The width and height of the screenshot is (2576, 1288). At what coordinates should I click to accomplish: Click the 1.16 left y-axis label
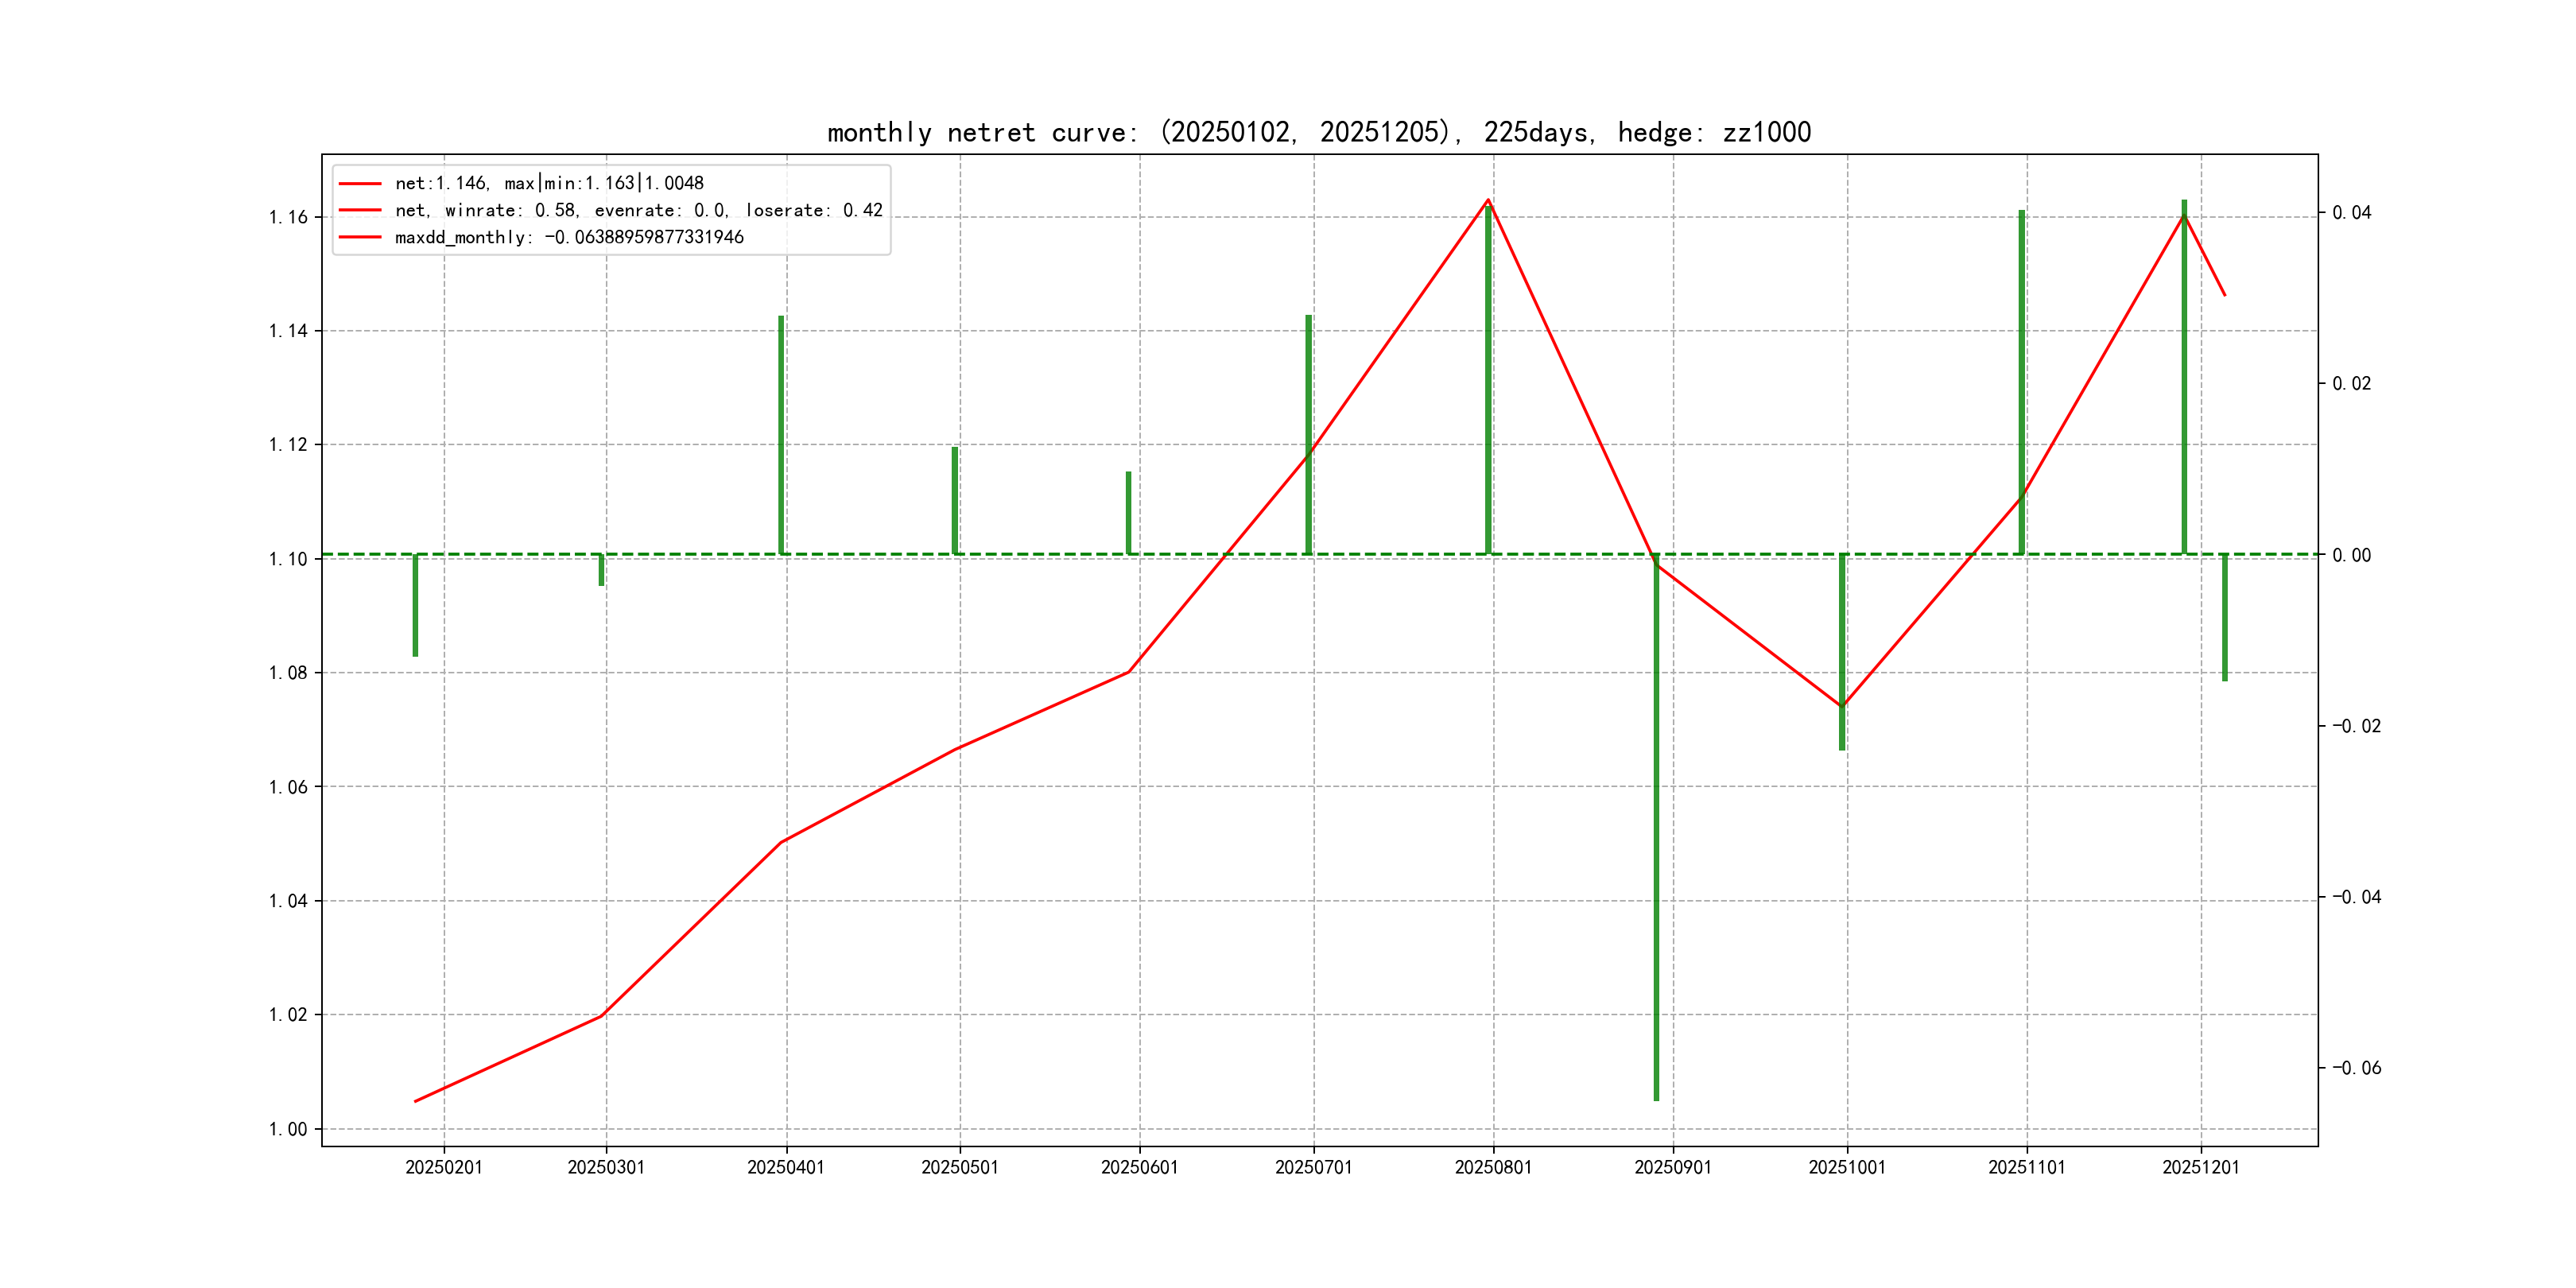pyautogui.click(x=288, y=217)
